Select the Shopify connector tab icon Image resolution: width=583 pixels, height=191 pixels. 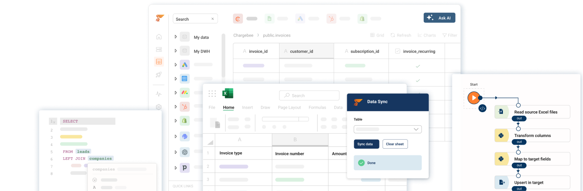362,18
